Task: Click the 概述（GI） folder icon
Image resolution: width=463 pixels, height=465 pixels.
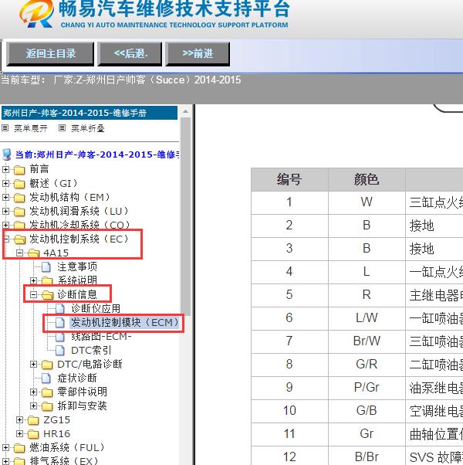Action: 19,184
